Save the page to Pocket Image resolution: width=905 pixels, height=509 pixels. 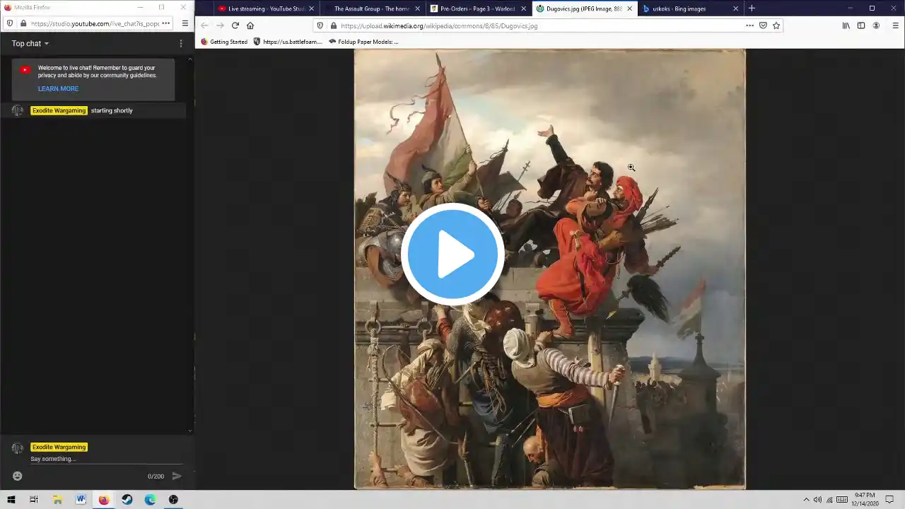(x=763, y=25)
